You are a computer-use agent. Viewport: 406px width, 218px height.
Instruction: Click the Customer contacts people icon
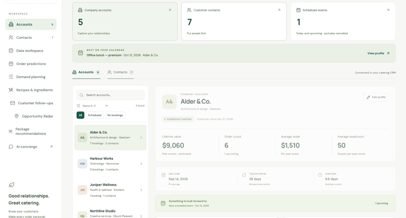click(189, 10)
